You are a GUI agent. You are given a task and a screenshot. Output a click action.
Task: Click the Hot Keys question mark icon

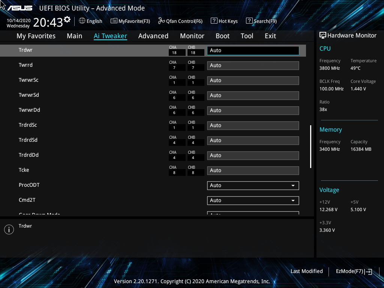point(214,21)
